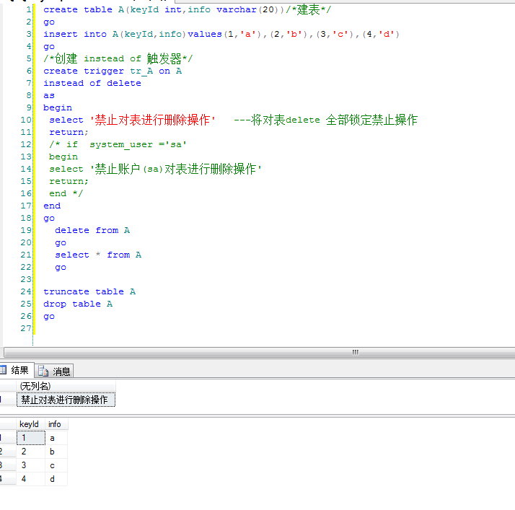Select keyId cell with value 1
The image size is (515, 510).
coord(30,438)
